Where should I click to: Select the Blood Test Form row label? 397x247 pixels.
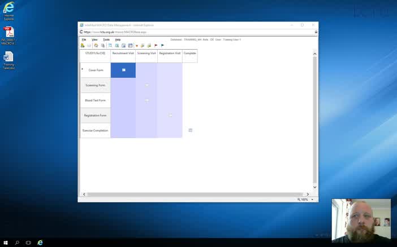point(96,100)
